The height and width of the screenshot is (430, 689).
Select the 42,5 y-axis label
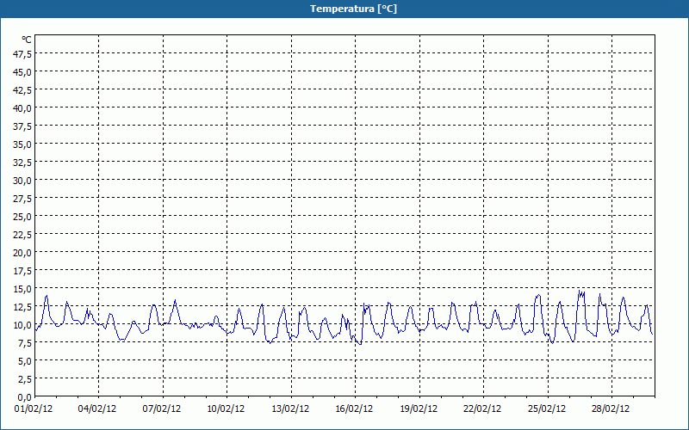22,90
